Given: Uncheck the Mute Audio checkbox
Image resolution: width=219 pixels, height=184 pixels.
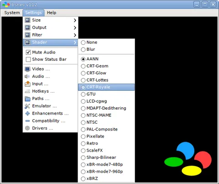Looking at the screenshot, I should pyautogui.click(x=28, y=53).
